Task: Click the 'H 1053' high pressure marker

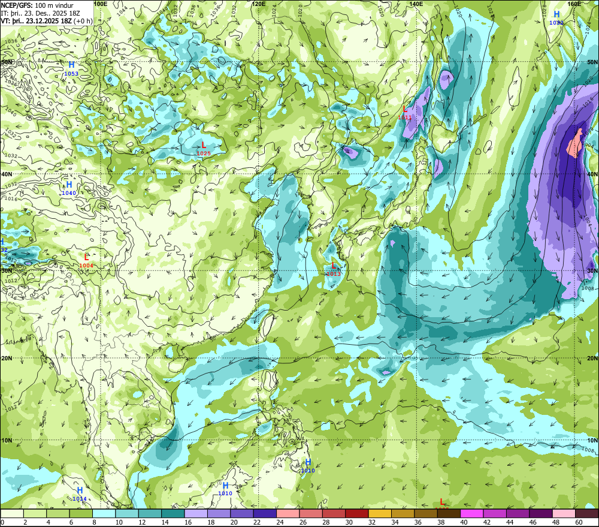Action: pyautogui.click(x=71, y=69)
